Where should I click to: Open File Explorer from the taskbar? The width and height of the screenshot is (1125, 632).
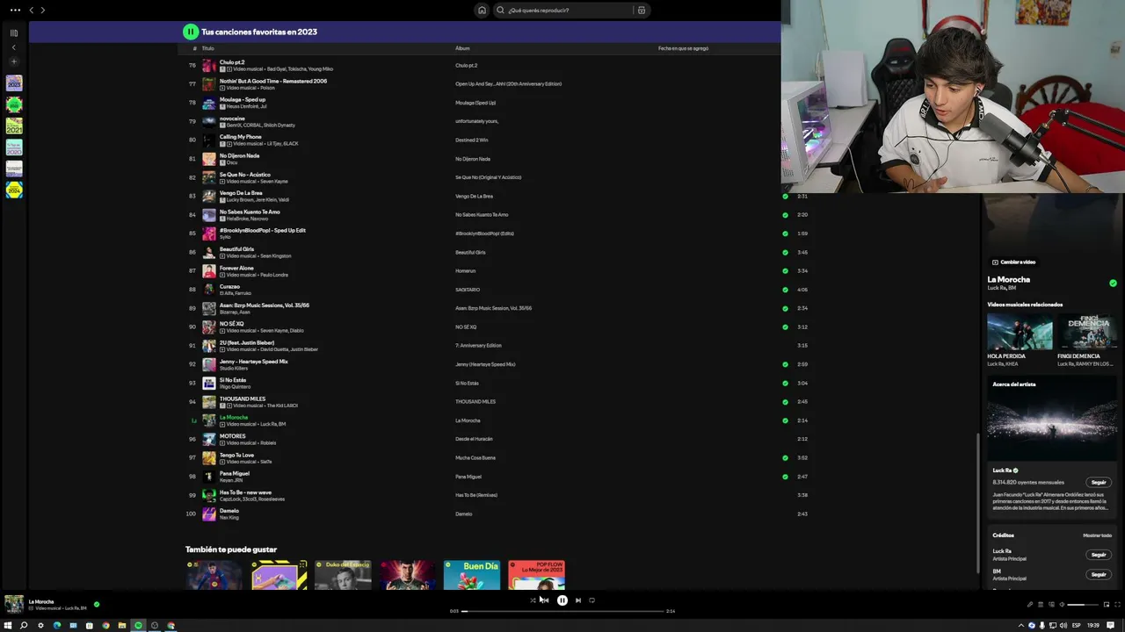click(x=122, y=626)
